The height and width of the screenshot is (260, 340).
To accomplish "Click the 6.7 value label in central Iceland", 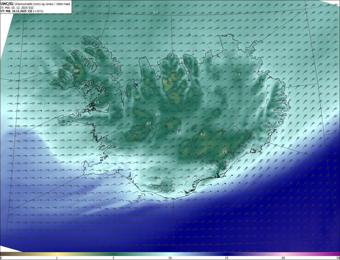I will pyautogui.click(x=158, y=114).
